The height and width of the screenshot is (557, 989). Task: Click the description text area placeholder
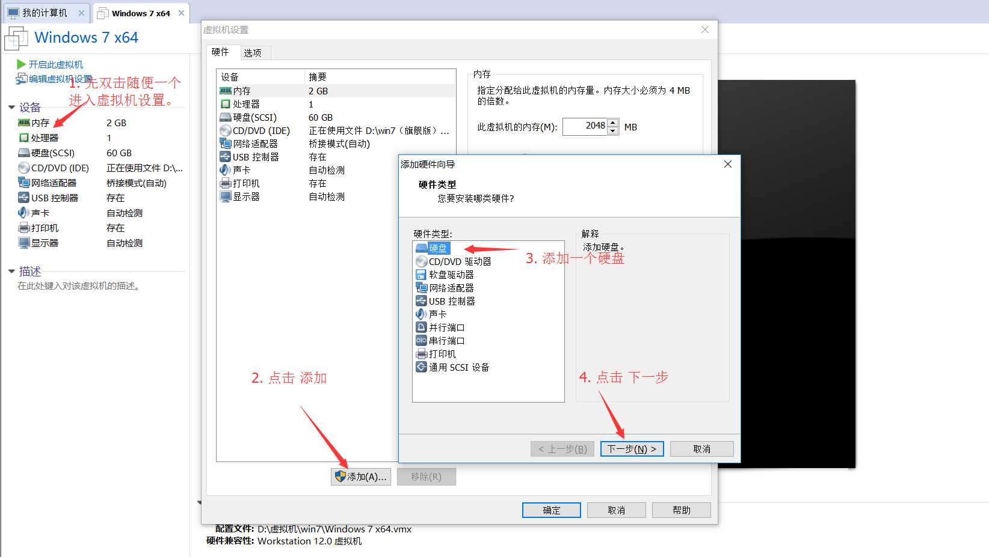[79, 286]
